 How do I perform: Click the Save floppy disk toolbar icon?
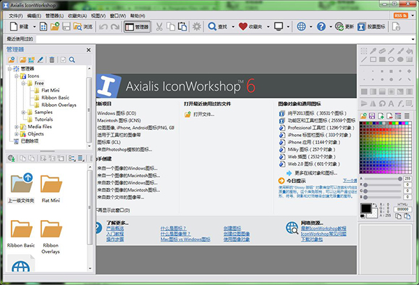[x=66, y=27]
